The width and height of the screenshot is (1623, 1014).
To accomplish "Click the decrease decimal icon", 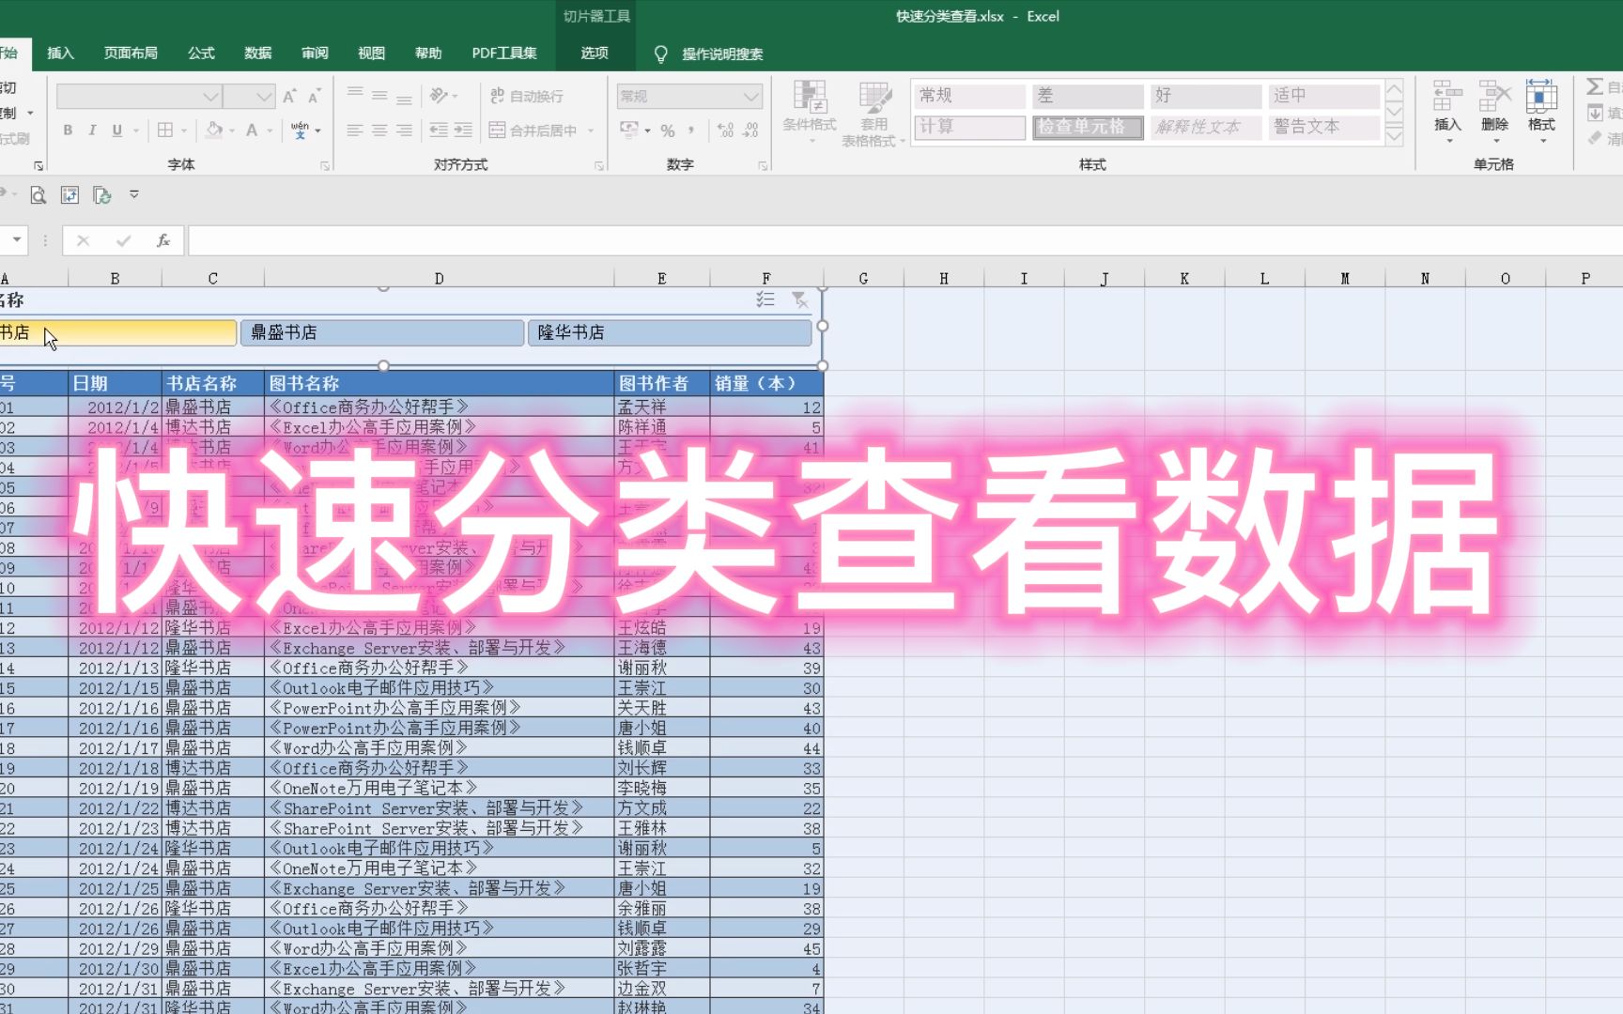I will point(750,131).
